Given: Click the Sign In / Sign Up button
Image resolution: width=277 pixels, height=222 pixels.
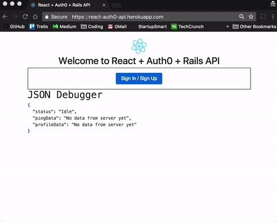Looking at the screenshot, I should [x=139, y=79].
